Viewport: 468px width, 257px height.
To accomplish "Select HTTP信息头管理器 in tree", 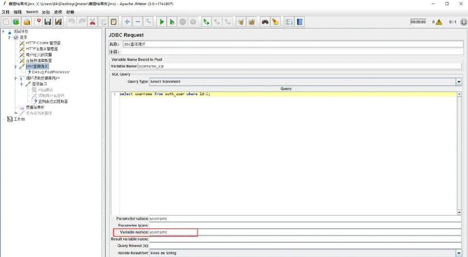I will tap(42, 49).
